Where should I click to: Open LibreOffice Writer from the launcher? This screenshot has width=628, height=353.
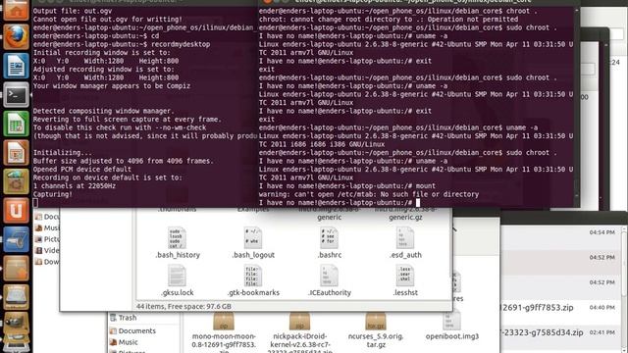pos(16,66)
